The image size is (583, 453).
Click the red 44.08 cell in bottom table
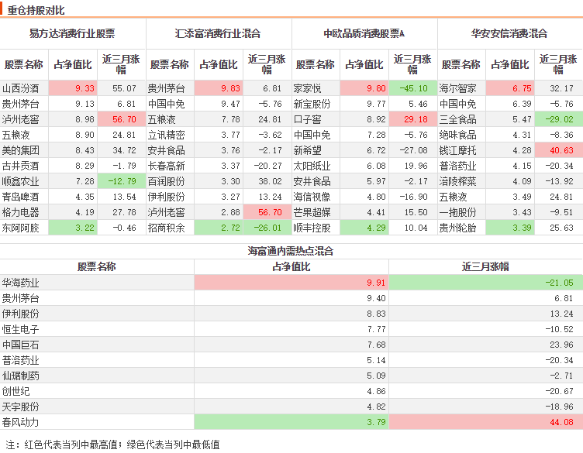click(485, 422)
